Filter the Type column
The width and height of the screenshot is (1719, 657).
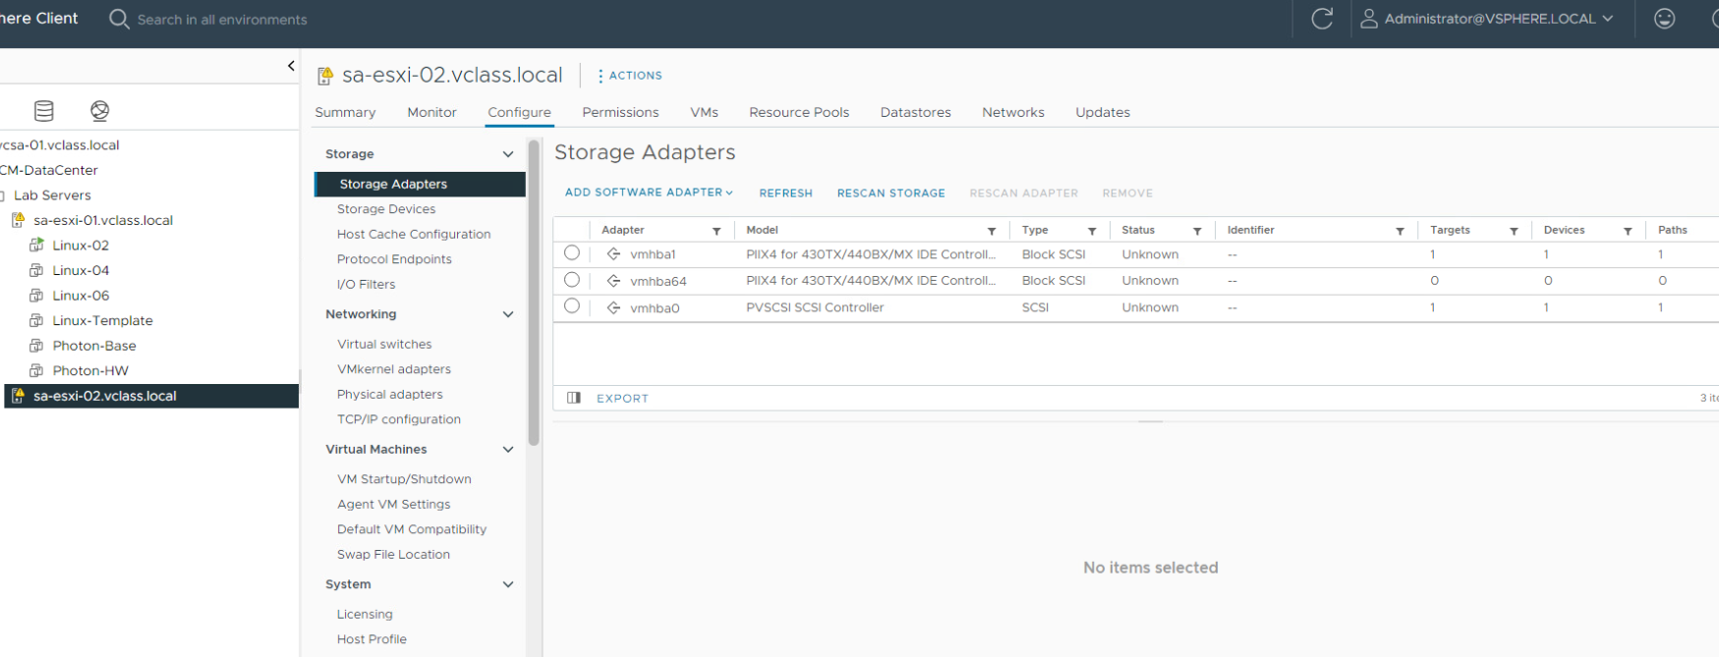coord(1092,231)
